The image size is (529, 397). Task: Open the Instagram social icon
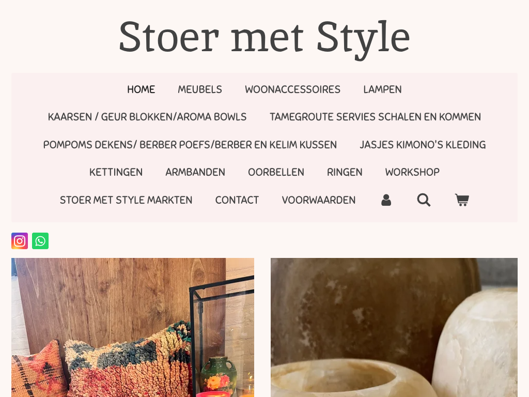coord(20,241)
